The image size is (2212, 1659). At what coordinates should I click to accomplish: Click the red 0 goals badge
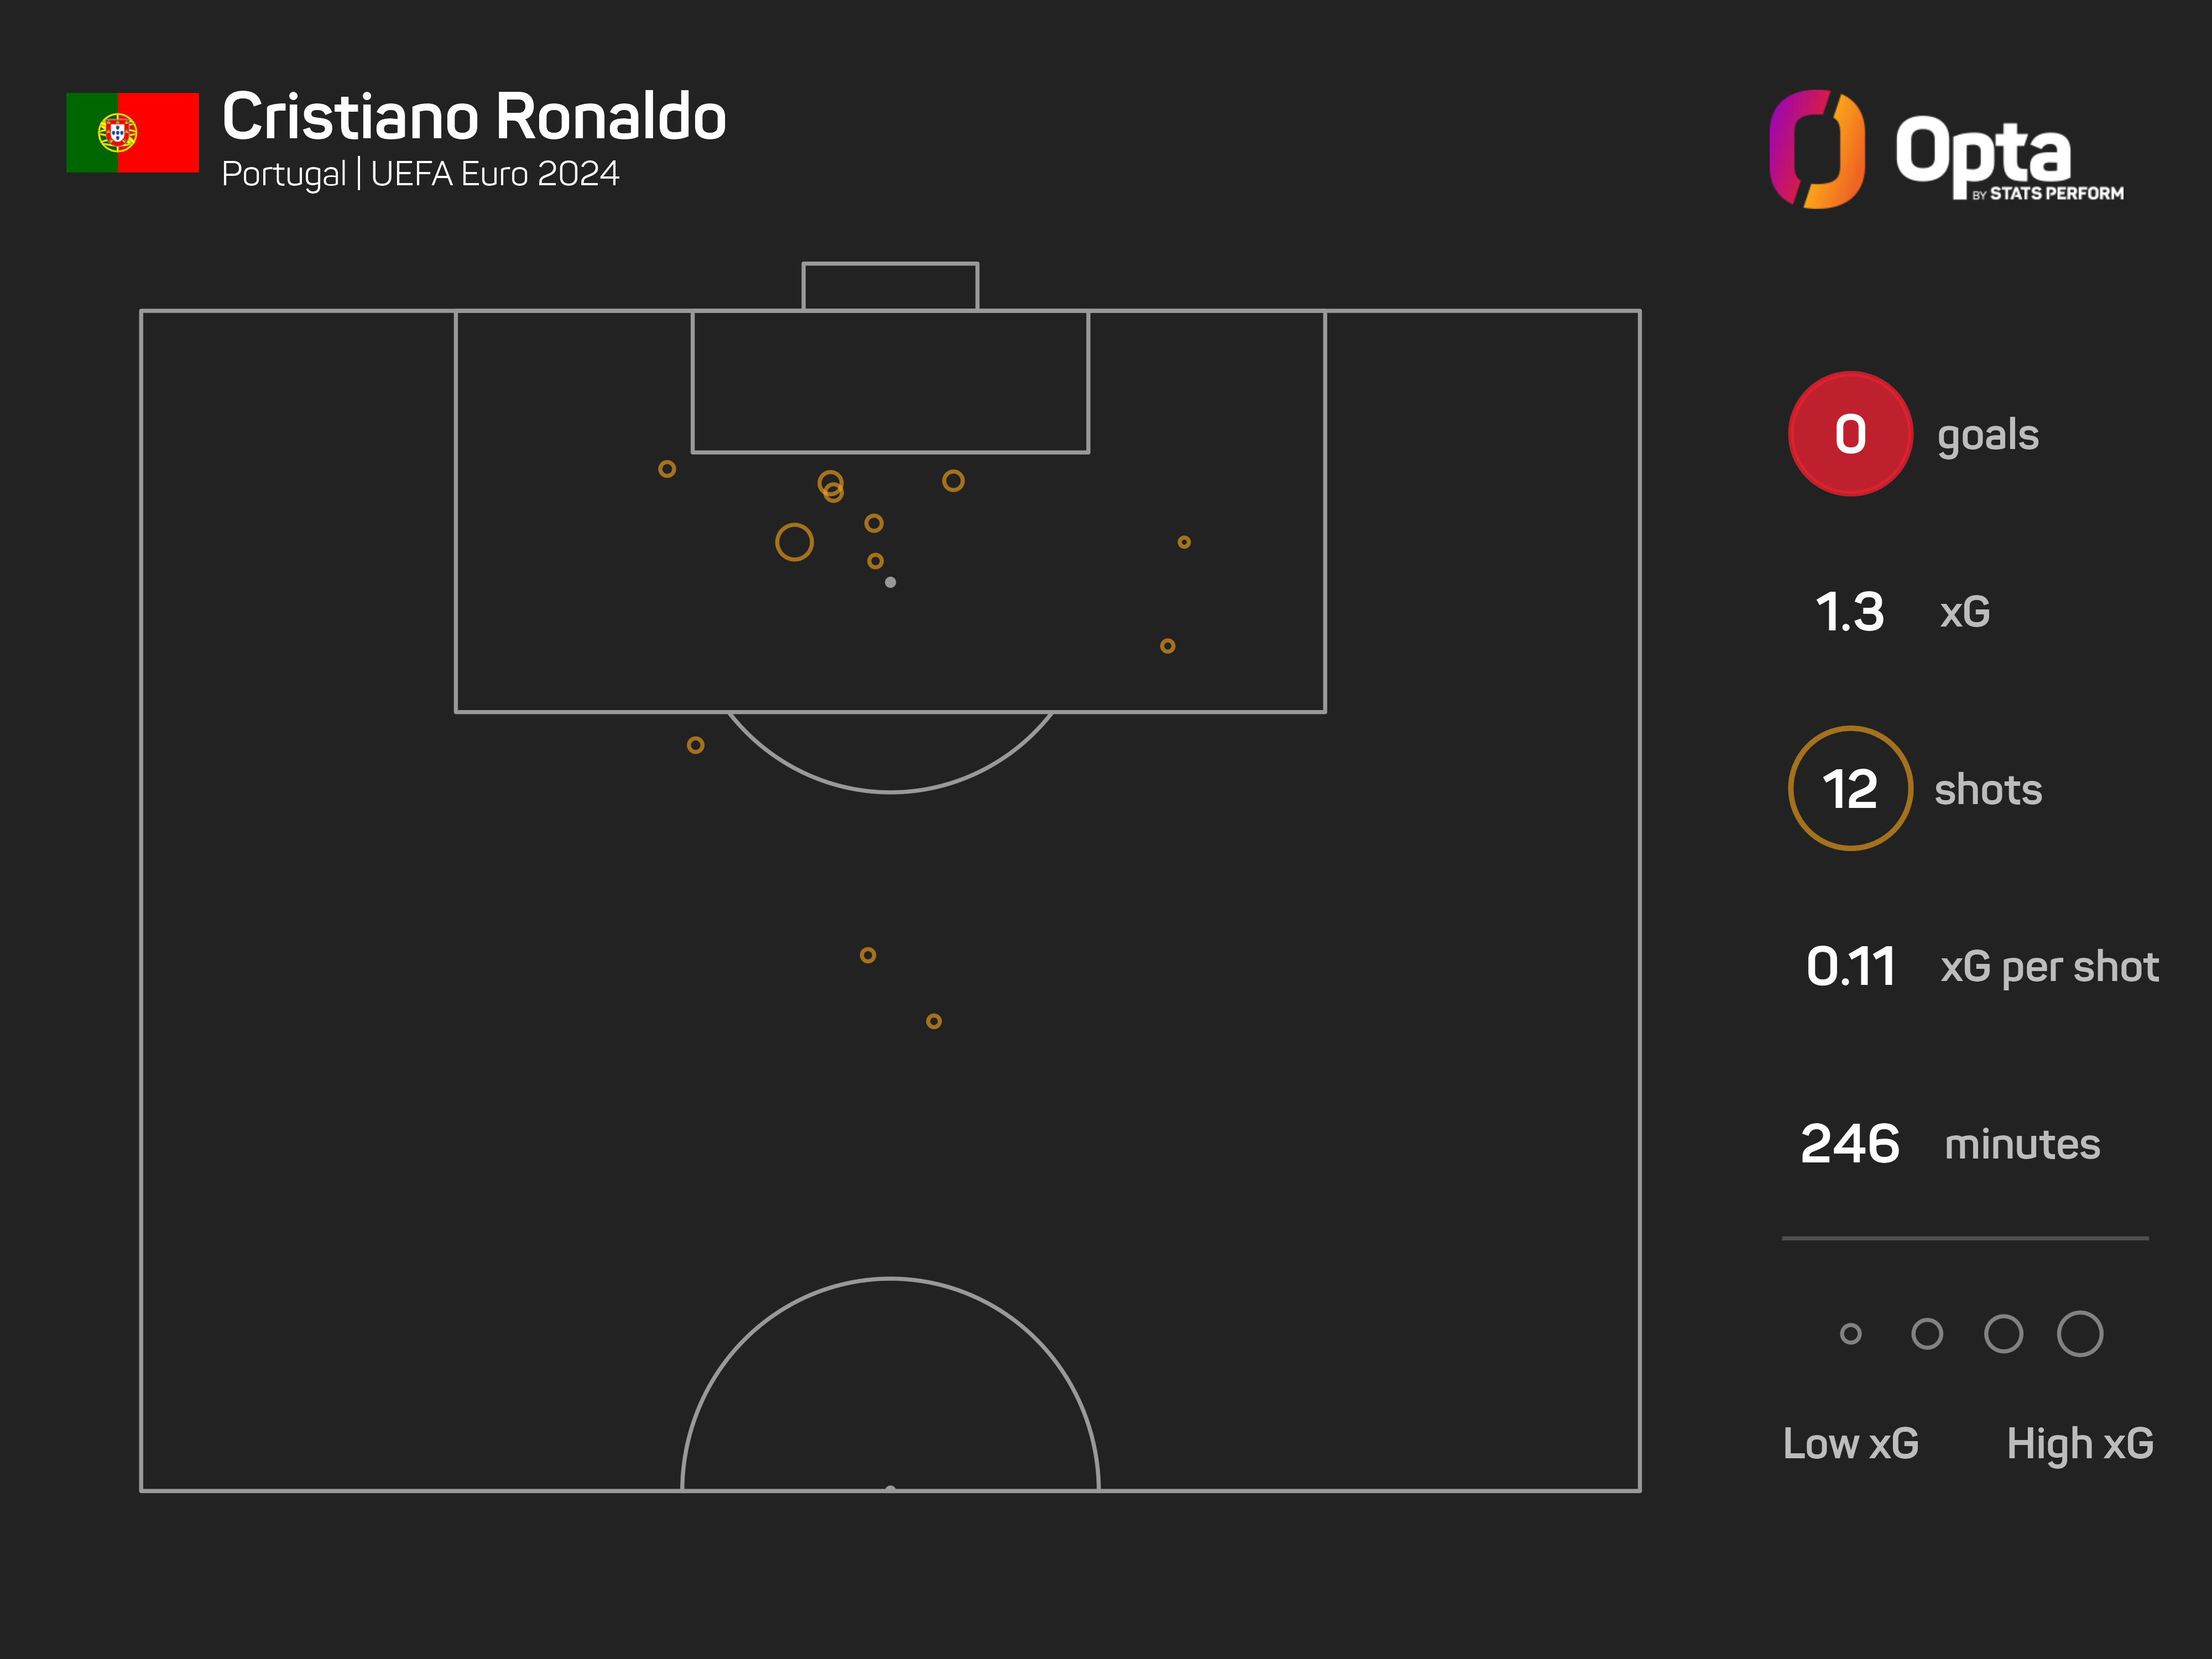1849,434
